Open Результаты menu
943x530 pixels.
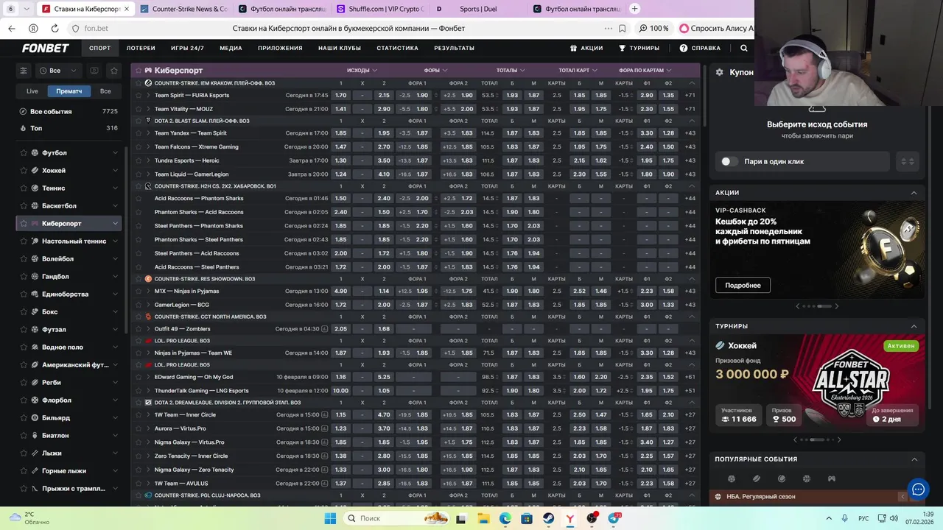click(454, 48)
